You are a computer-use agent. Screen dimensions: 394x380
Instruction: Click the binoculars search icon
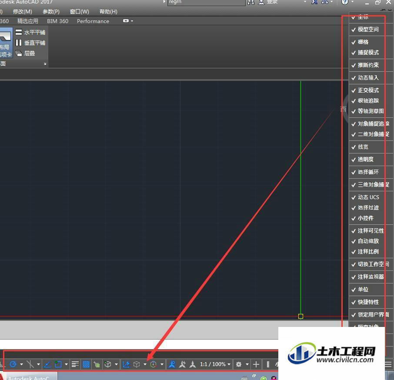[x=251, y=2]
